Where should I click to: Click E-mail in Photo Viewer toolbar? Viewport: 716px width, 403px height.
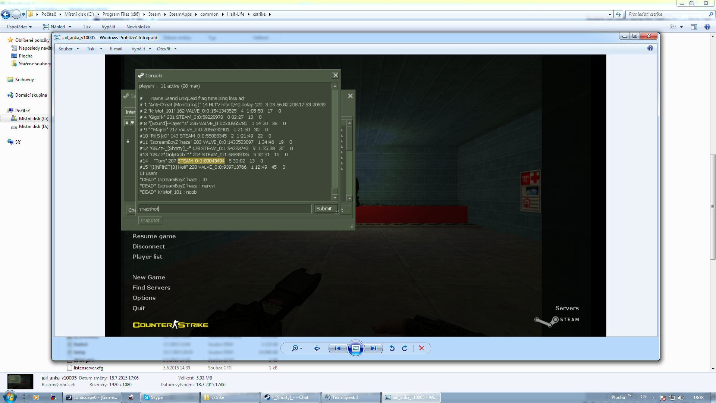pyautogui.click(x=116, y=49)
